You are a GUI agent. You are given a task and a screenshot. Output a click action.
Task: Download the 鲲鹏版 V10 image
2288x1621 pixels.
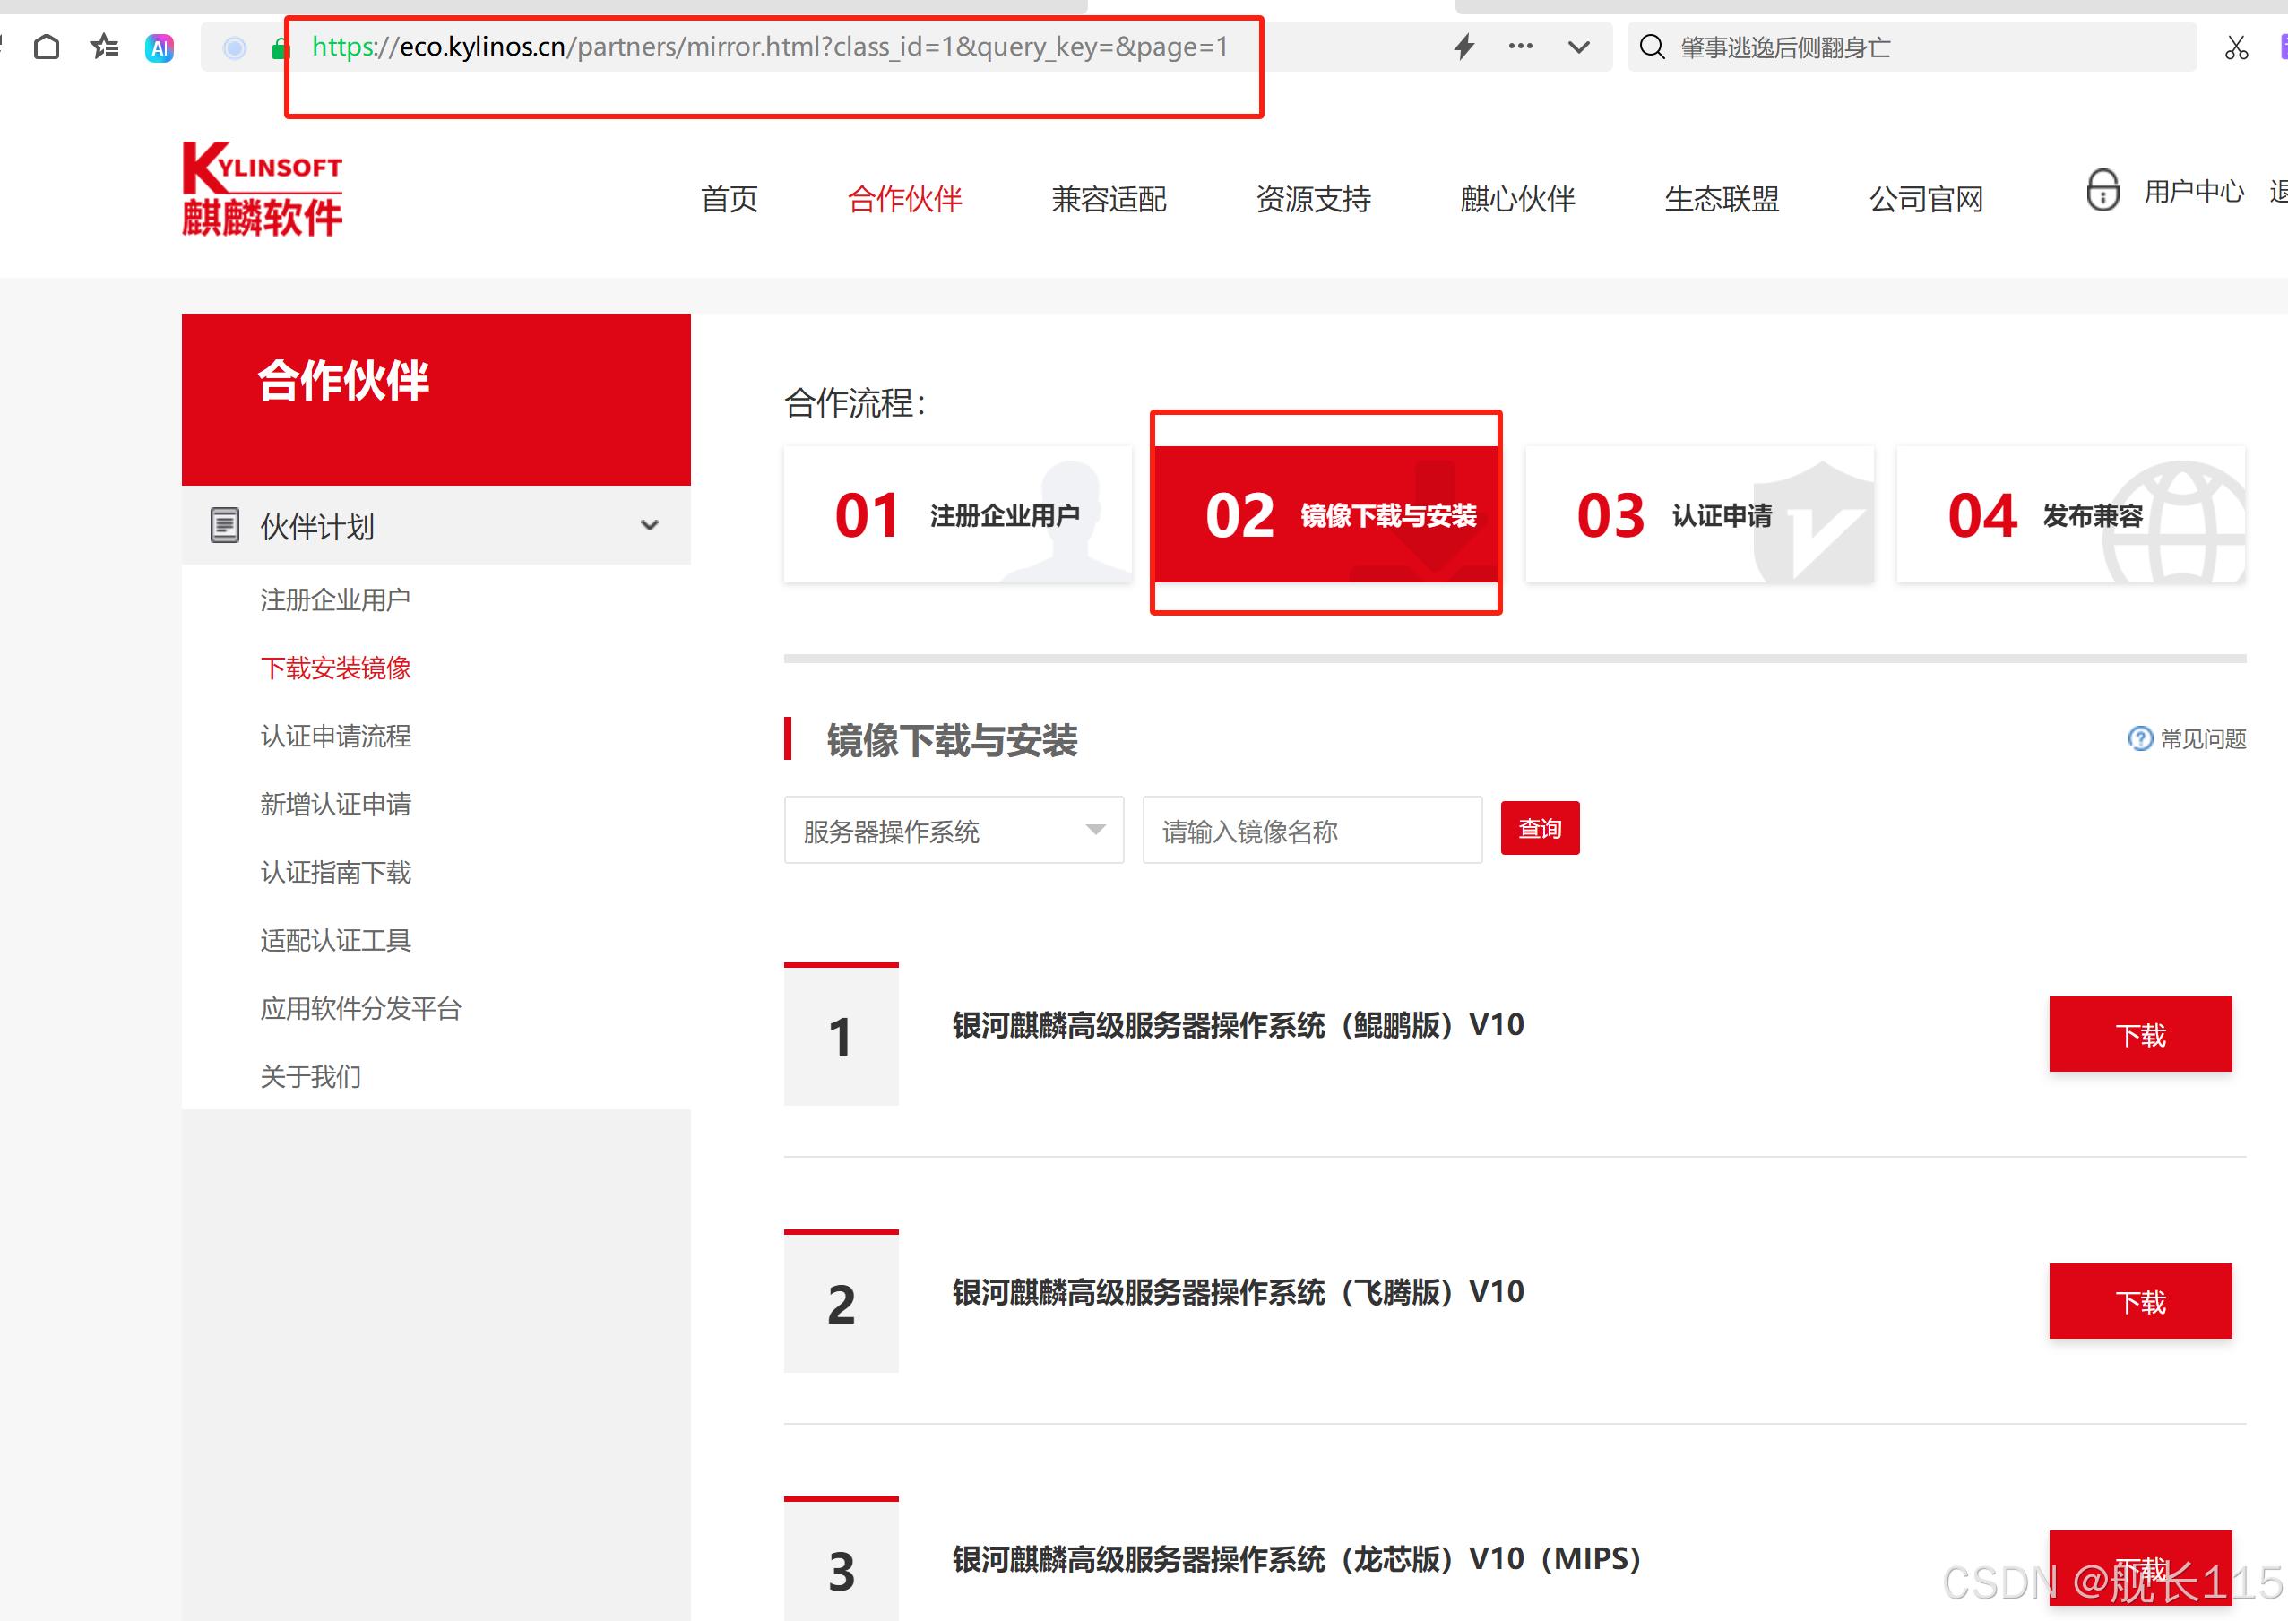[x=2139, y=1035]
